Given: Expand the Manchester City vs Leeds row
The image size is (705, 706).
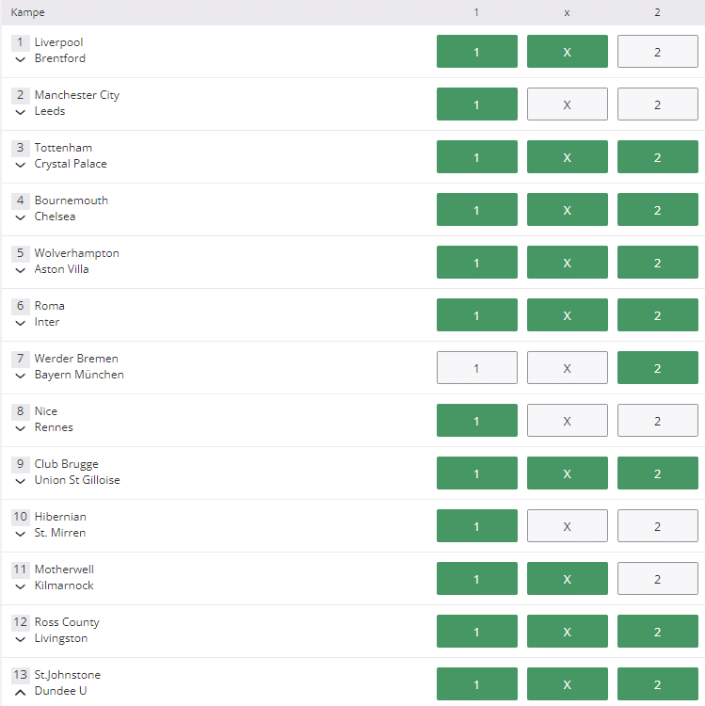Looking at the screenshot, I should coord(21,112).
